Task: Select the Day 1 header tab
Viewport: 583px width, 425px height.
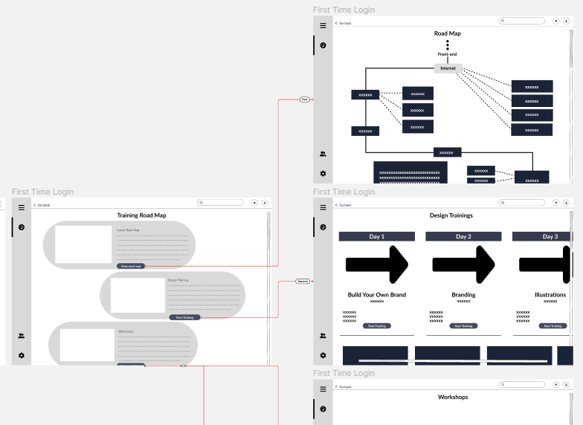Action: [377, 236]
